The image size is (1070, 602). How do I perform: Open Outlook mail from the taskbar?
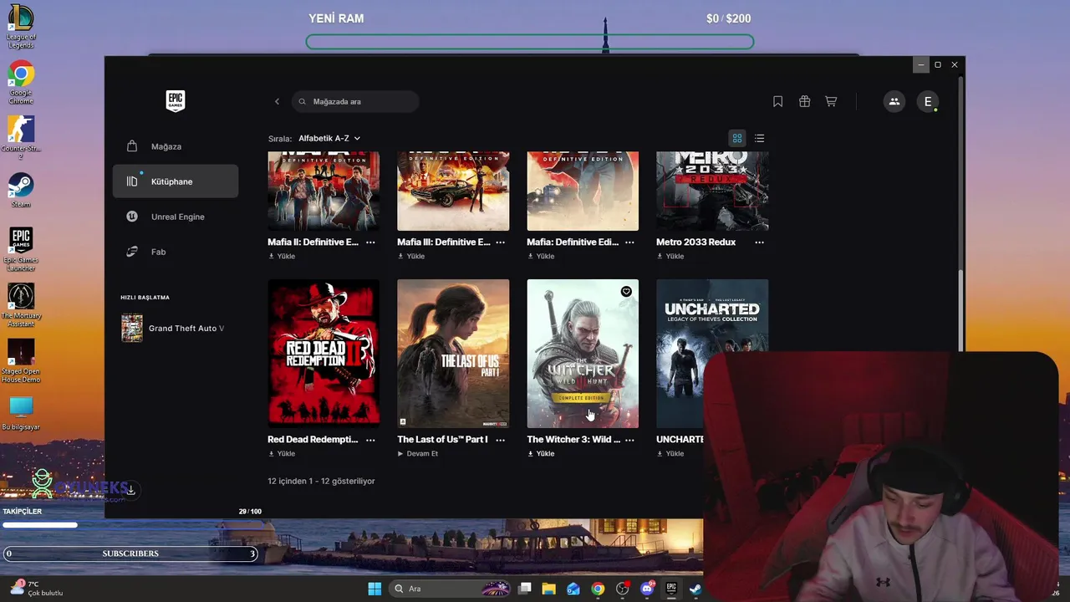pyautogui.click(x=573, y=589)
